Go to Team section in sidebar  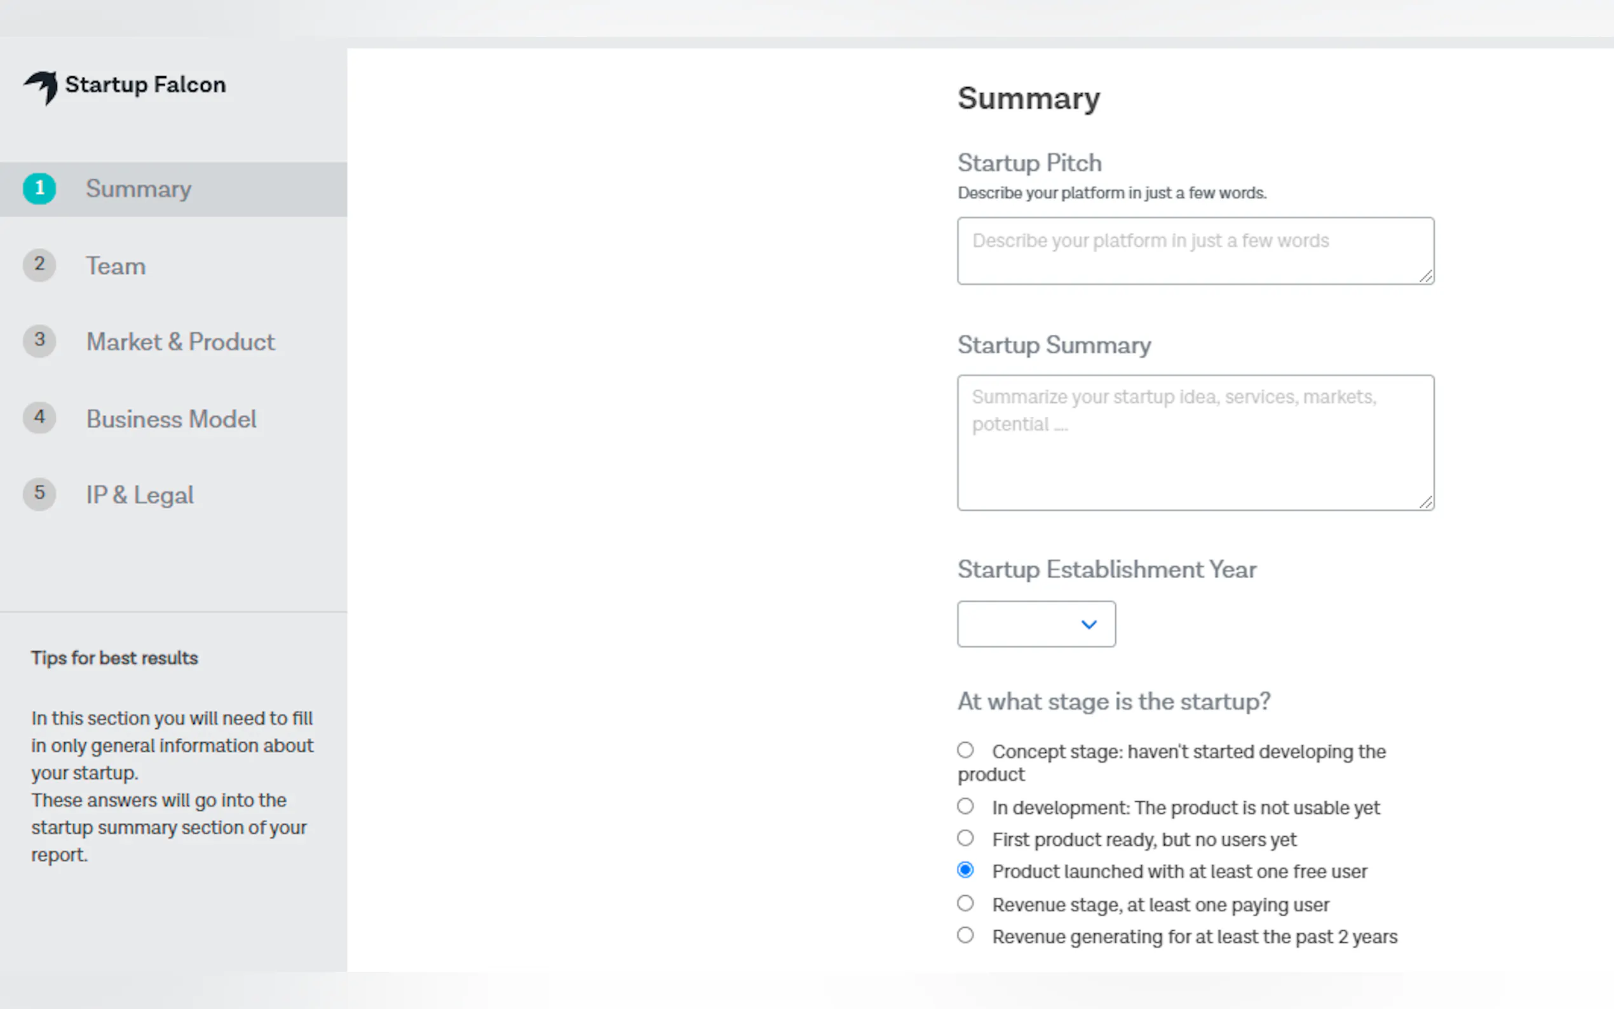pos(116,266)
